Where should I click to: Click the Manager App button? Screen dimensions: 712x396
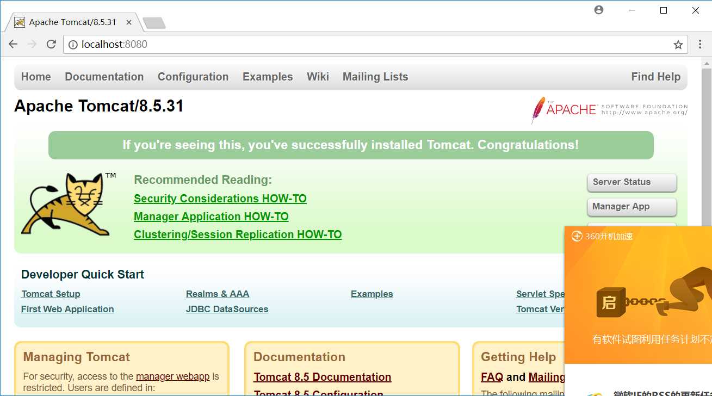point(632,207)
